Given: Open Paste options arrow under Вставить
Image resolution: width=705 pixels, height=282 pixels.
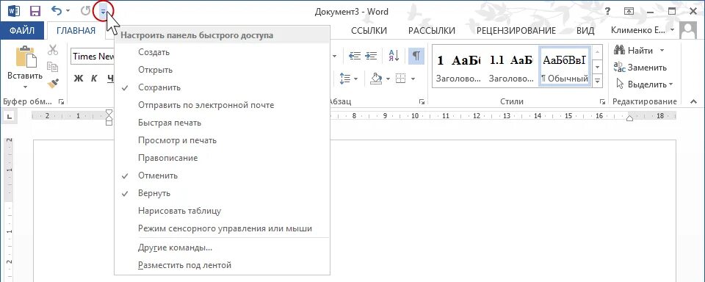Looking at the screenshot, I should (25, 87).
